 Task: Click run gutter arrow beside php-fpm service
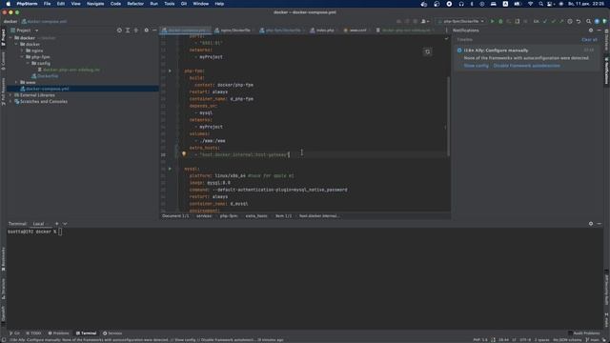click(170, 71)
